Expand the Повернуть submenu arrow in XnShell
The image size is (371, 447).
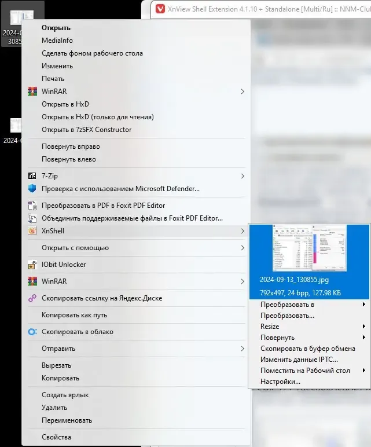(364, 337)
